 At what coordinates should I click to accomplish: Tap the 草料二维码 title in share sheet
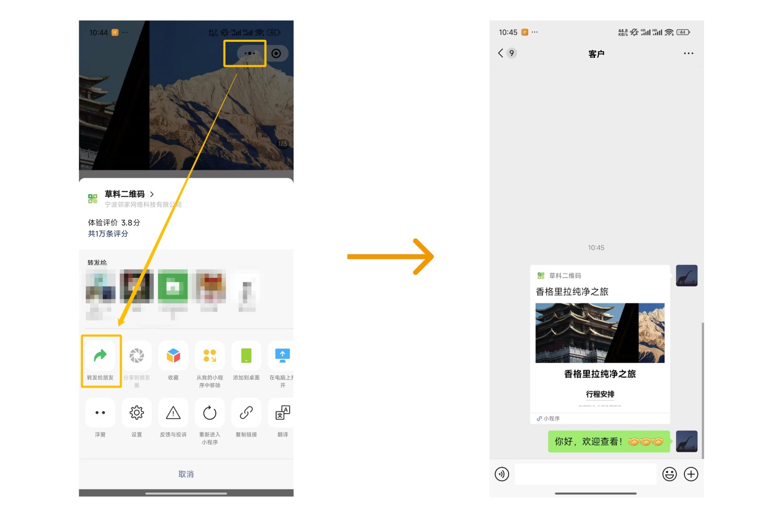[125, 194]
